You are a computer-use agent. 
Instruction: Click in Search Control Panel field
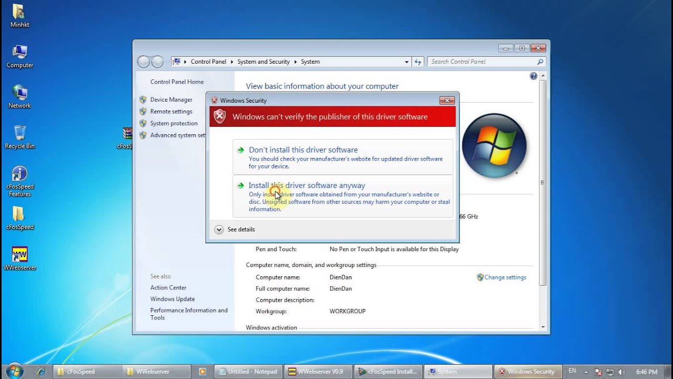tap(481, 62)
